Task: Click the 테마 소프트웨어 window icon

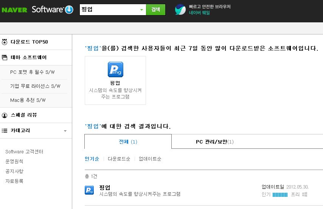Action: click(x=5, y=58)
